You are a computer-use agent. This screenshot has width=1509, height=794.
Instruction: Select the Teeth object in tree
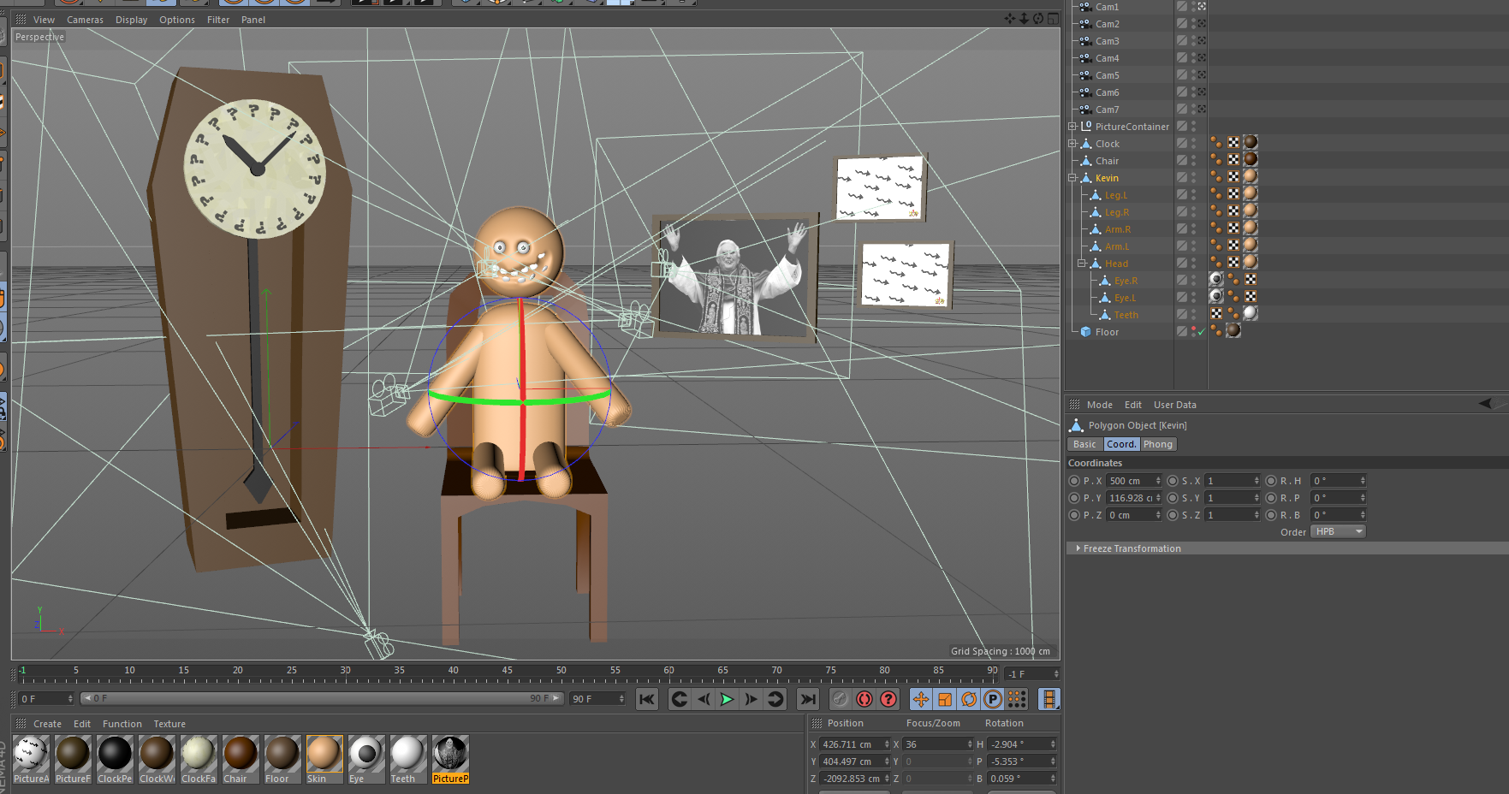pyautogui.click(x=1126, y=315)
